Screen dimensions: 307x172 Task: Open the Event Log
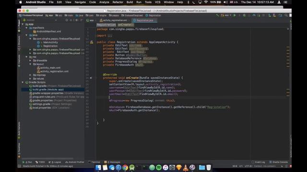click(258, 162)
